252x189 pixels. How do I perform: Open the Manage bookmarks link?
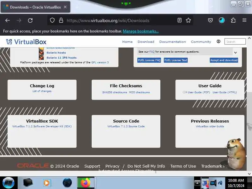(x=140, y=31)
